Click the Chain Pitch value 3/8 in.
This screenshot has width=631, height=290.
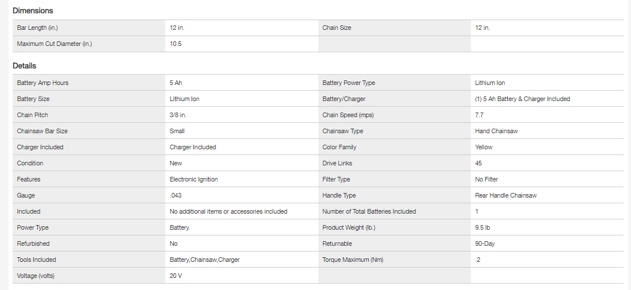pyautogui.click(x=178, y=115)
